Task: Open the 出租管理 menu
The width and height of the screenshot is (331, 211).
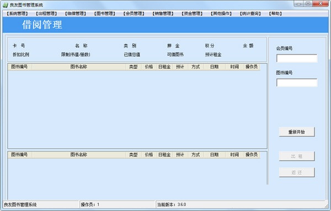Action: 46,14
